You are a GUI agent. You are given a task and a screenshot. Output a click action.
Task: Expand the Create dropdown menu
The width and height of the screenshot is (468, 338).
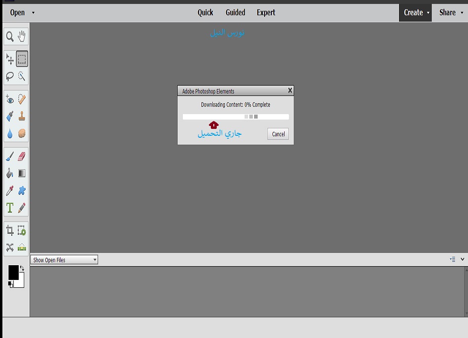pos(416,13)
